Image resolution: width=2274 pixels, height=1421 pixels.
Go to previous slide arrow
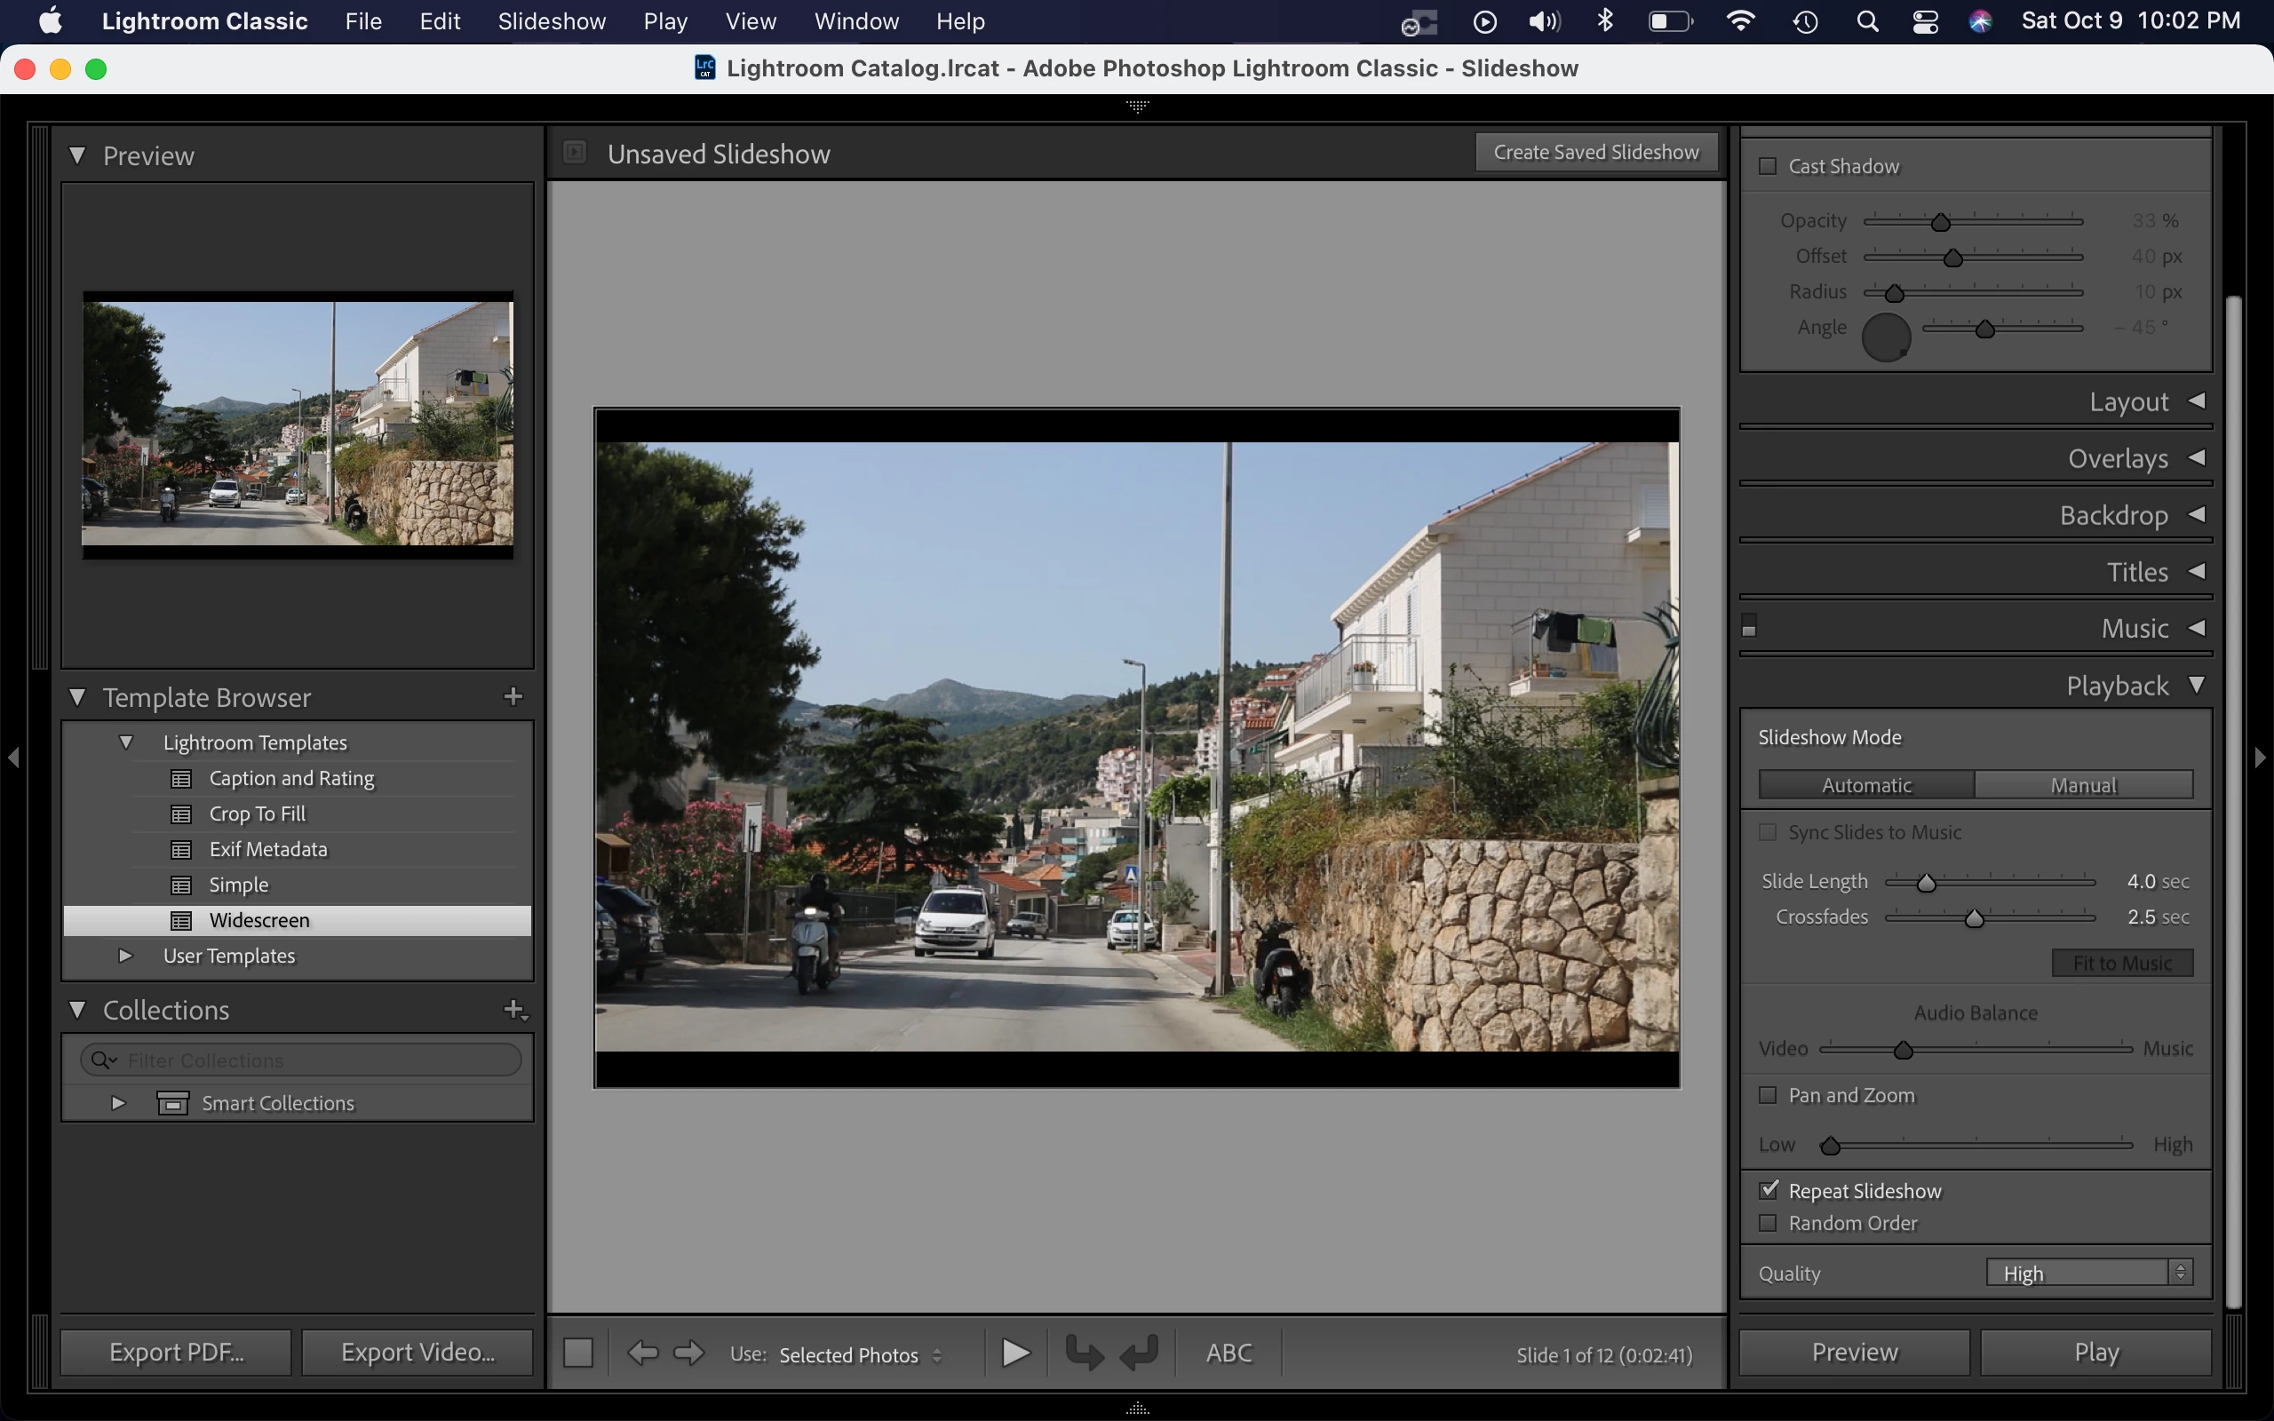pos(643,1354)
